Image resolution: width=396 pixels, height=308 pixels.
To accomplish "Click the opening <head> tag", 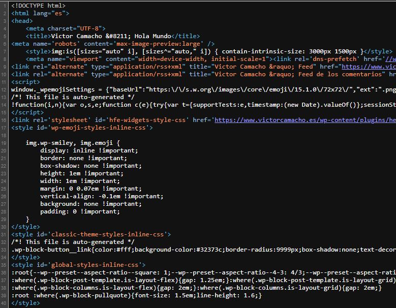I will [22, 21].
